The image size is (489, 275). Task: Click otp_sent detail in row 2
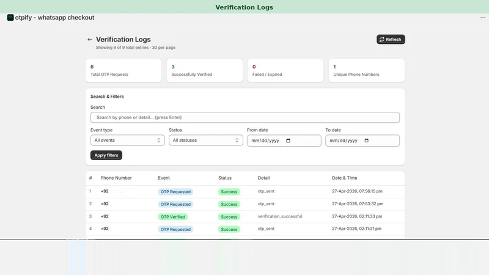point(266,204)
